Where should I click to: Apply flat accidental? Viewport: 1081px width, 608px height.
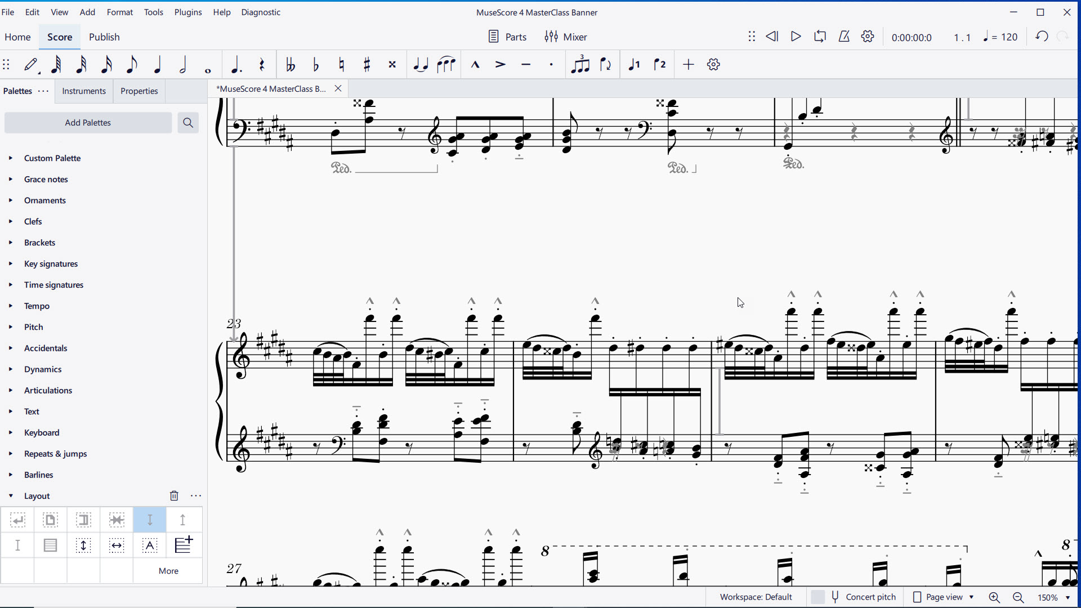pos(316,65)
